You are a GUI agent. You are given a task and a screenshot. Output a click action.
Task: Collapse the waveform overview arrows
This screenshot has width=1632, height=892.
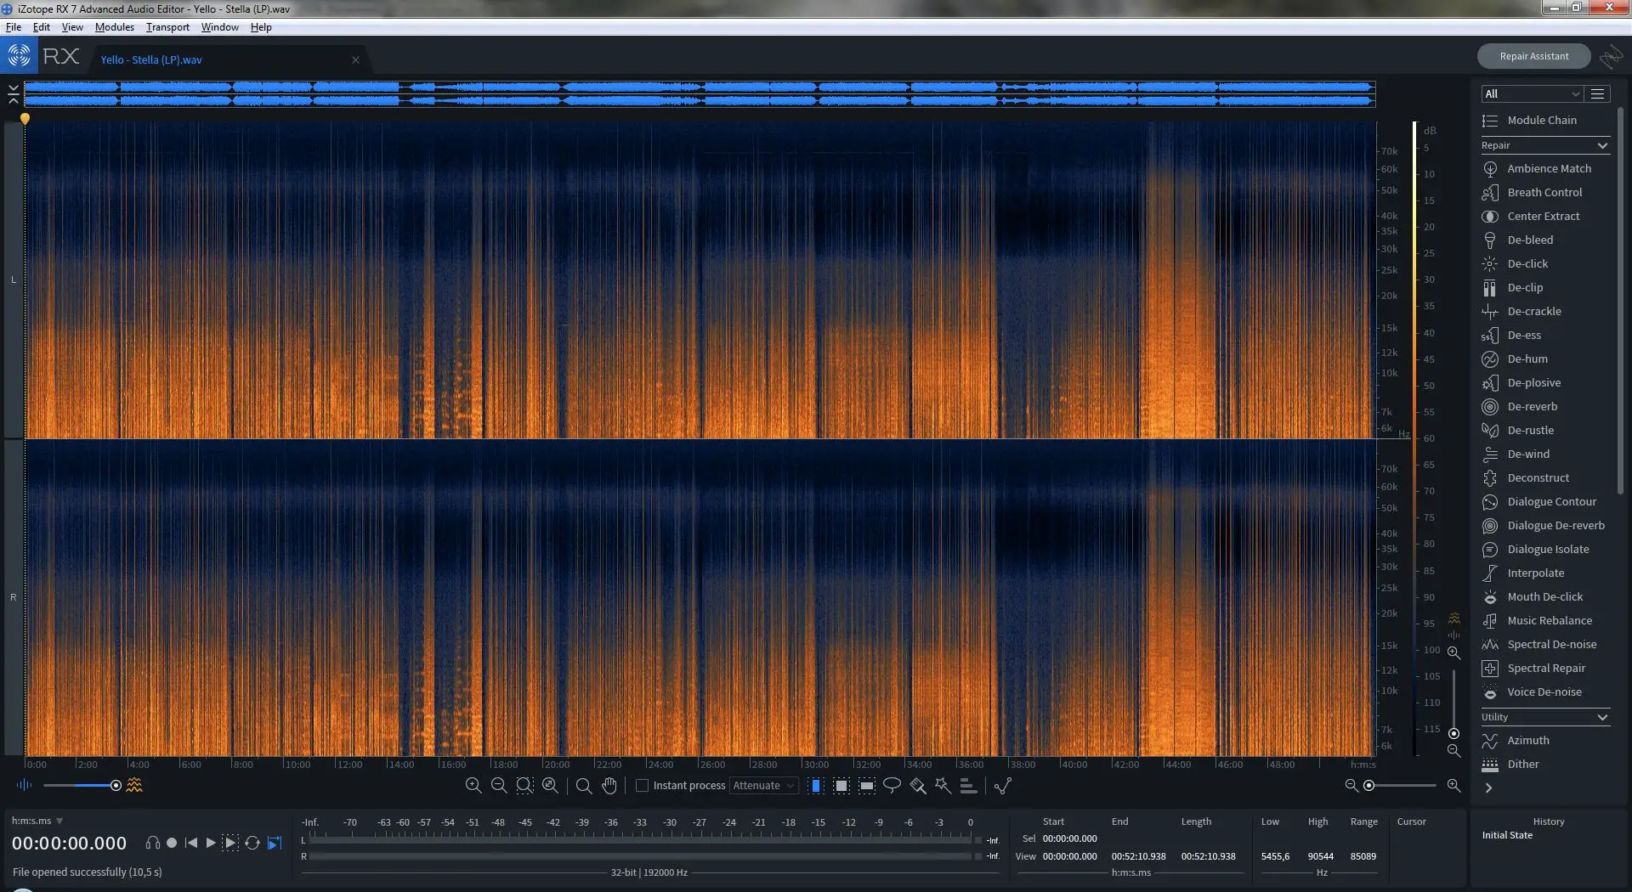[14, 93]
